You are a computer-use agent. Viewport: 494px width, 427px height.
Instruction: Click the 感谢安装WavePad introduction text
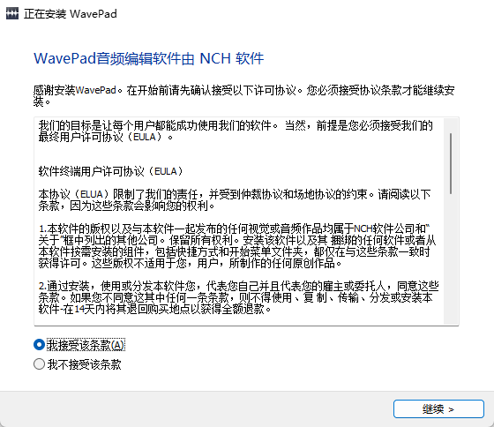243,96
